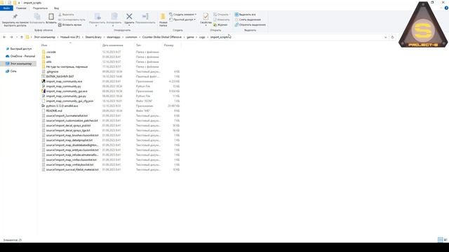
Task: Click Обратить выделение in ribbon
Action: (250, 25)
